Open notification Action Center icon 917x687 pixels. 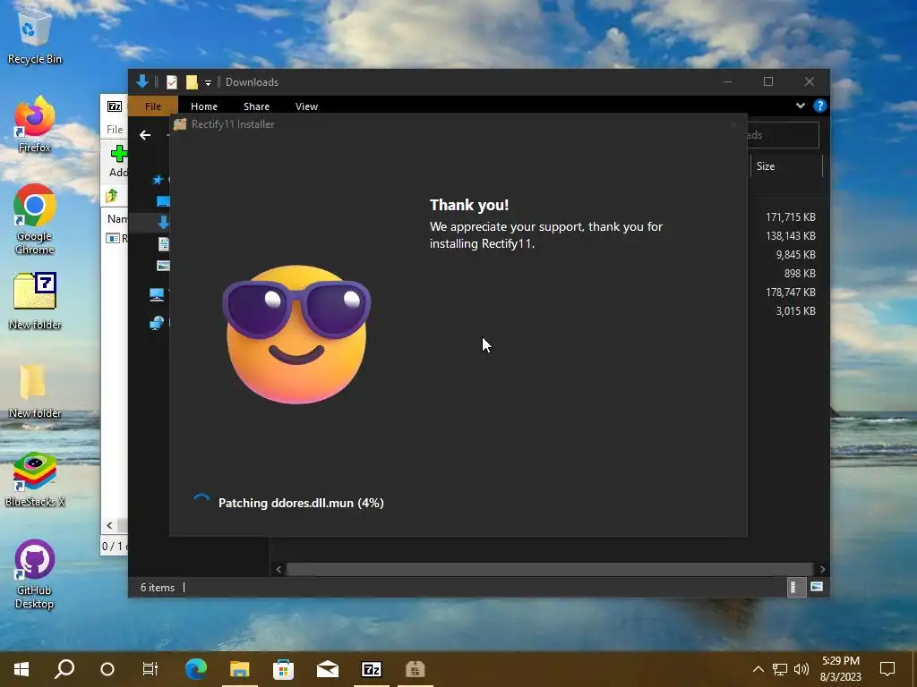point(887,669)
